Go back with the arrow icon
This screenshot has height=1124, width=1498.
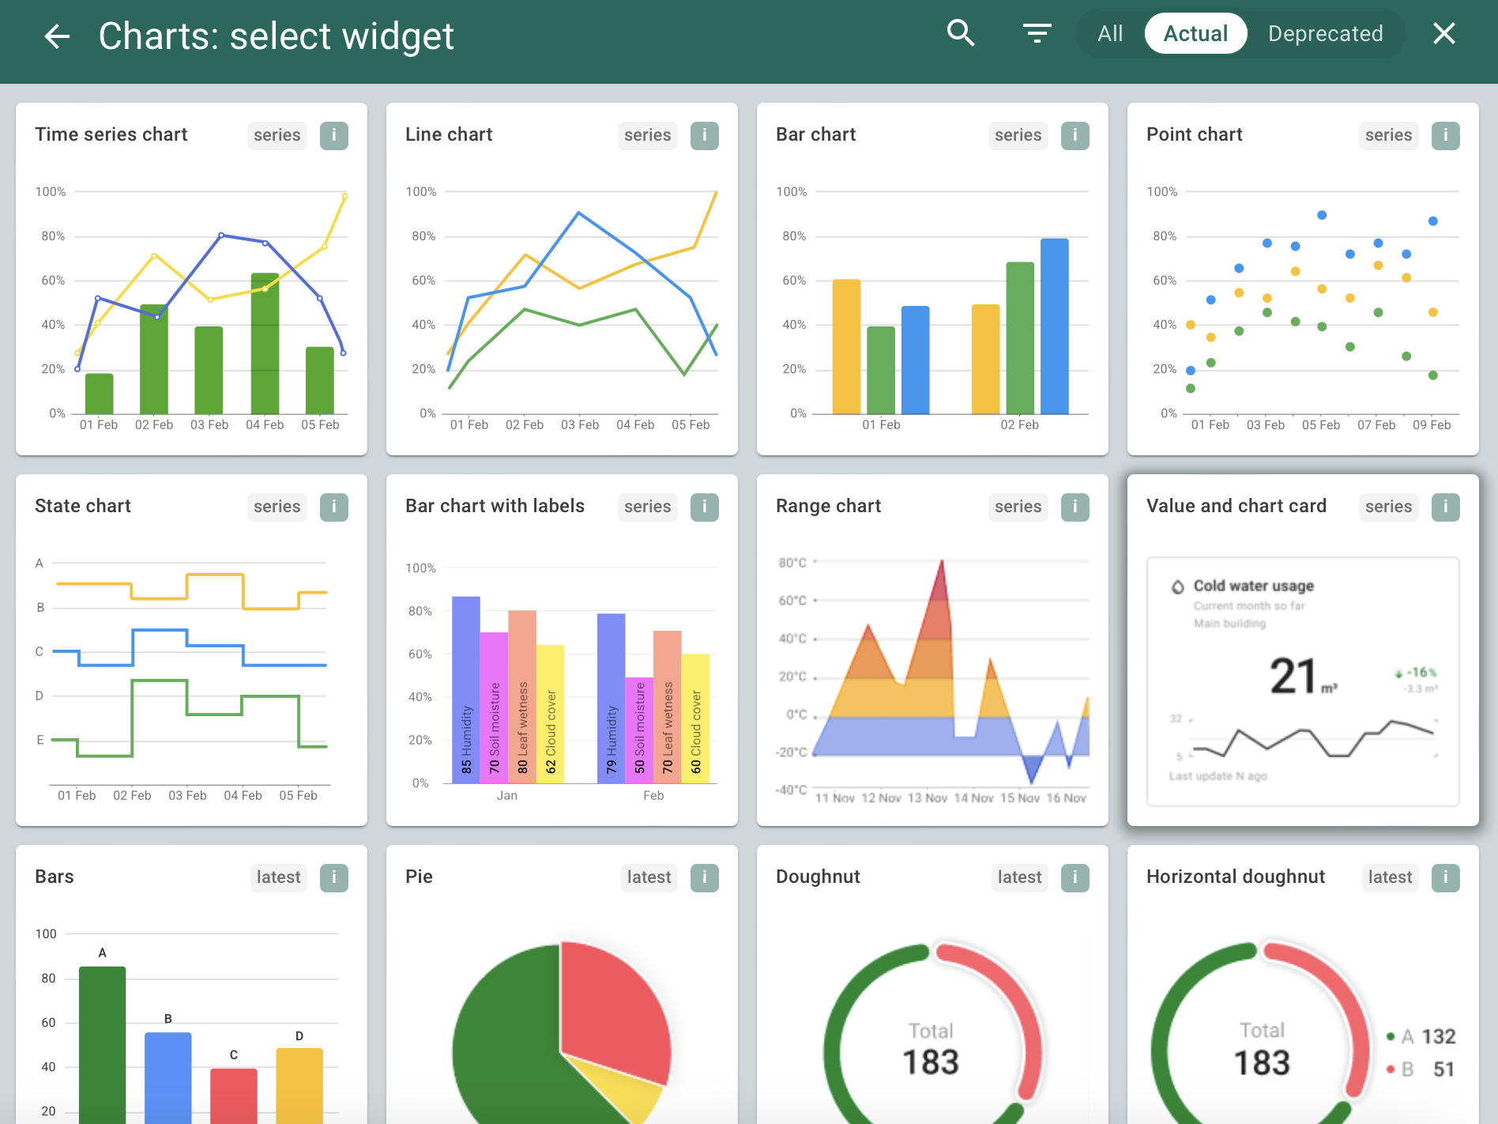pos(57,36)
